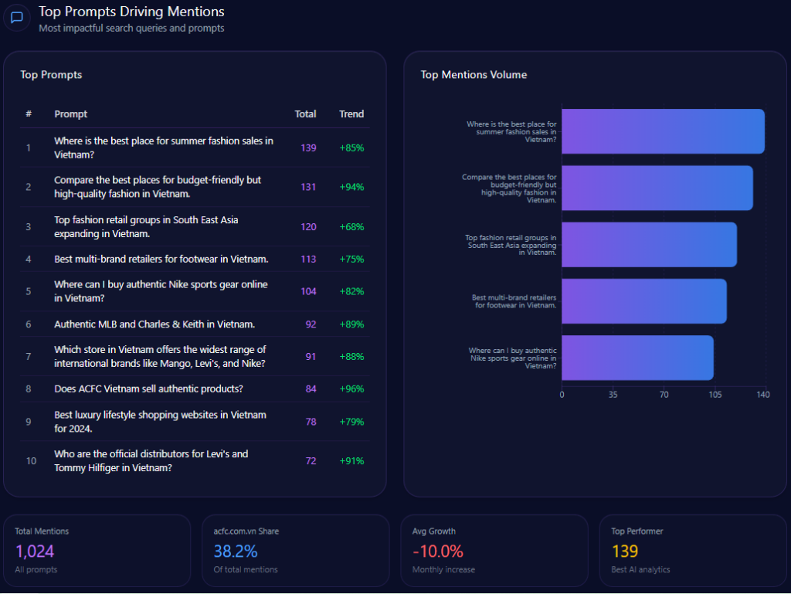Click the topmost bar in the Mentions Volume chart
This screenshot has width=791, height=594.
pyautogui.click(x=662, y=131)
